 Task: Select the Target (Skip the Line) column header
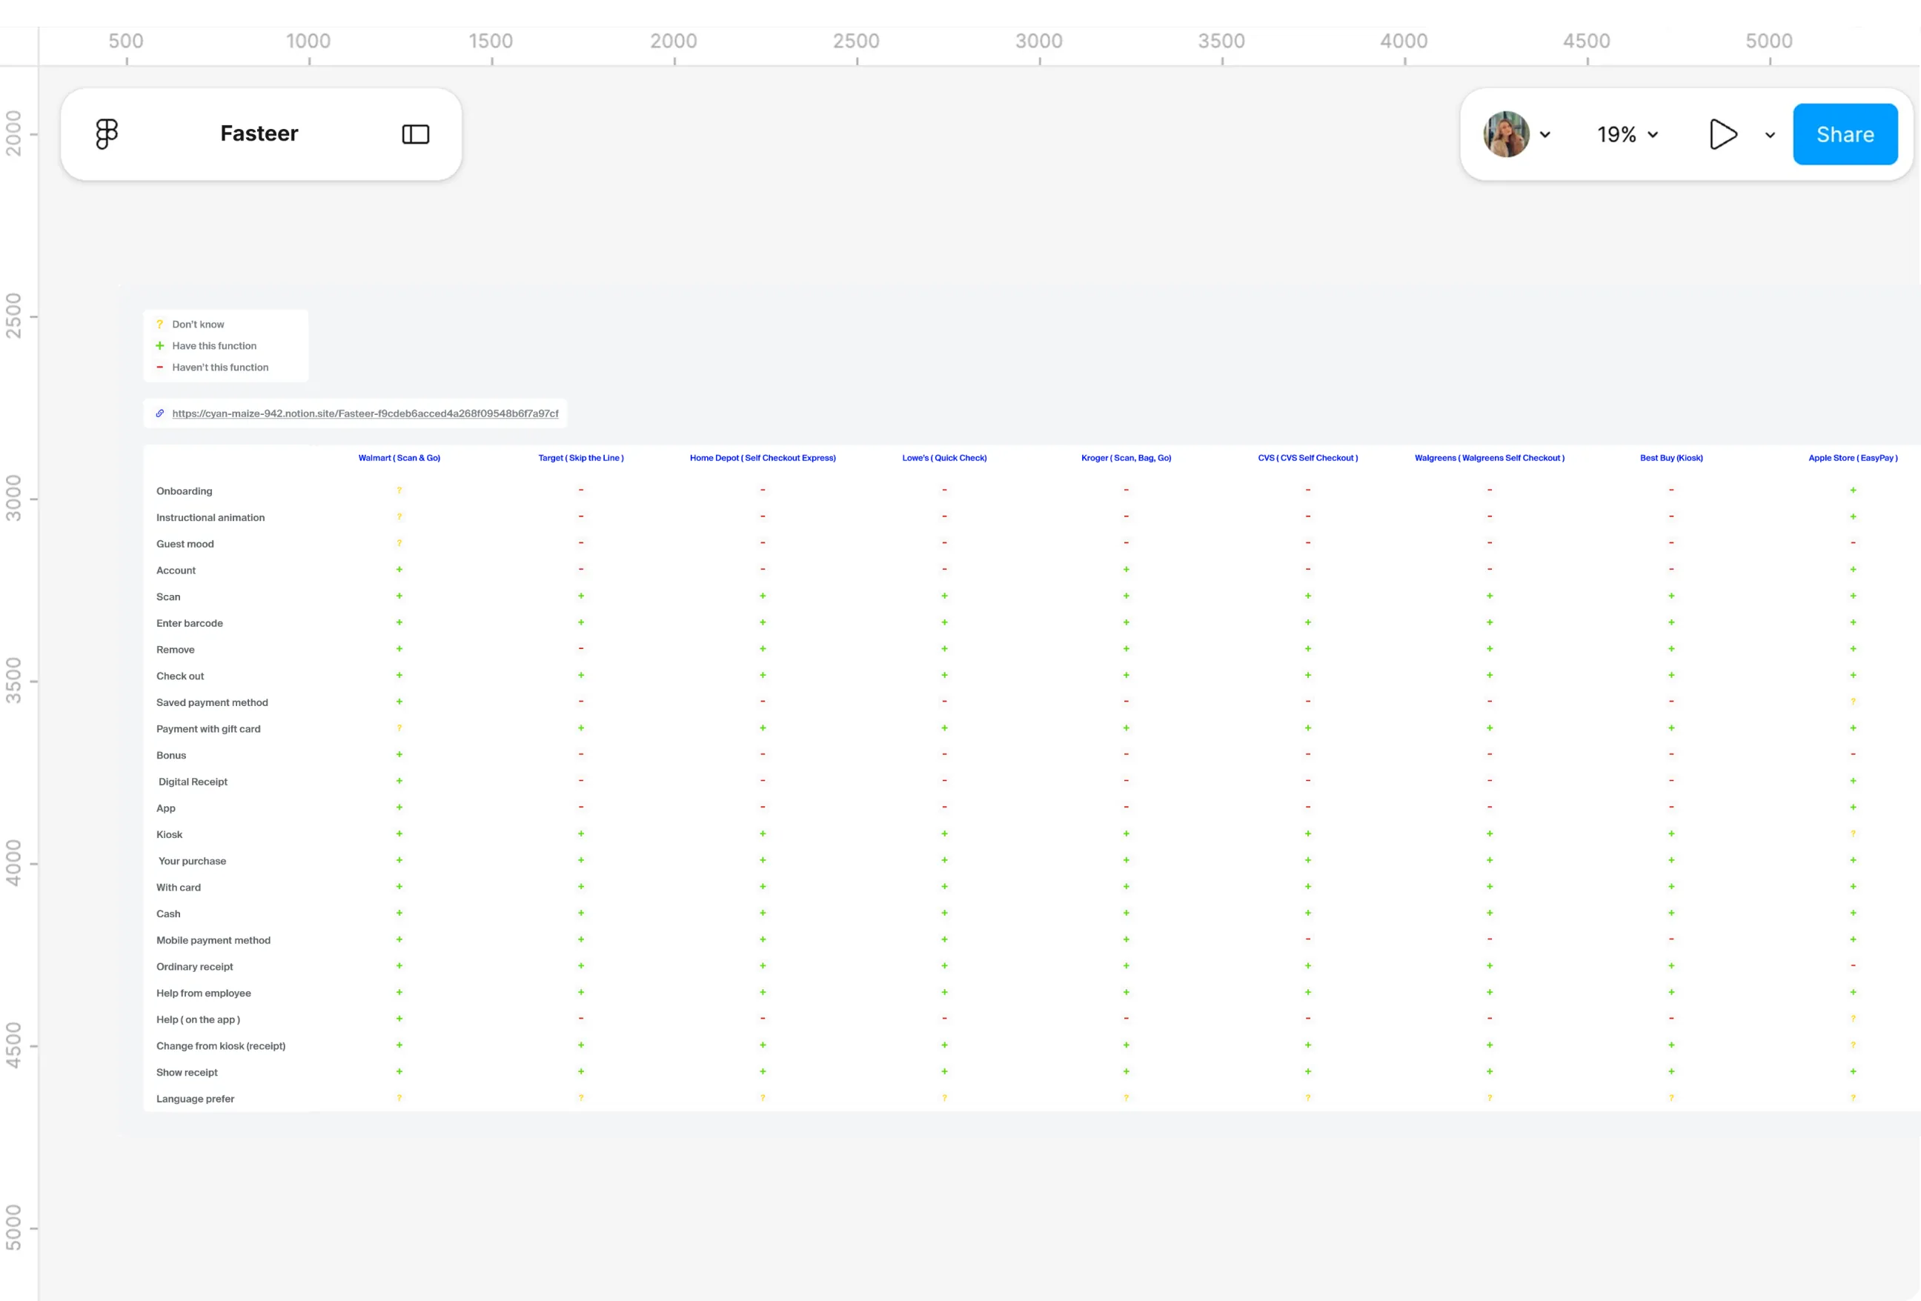point(581,458)
